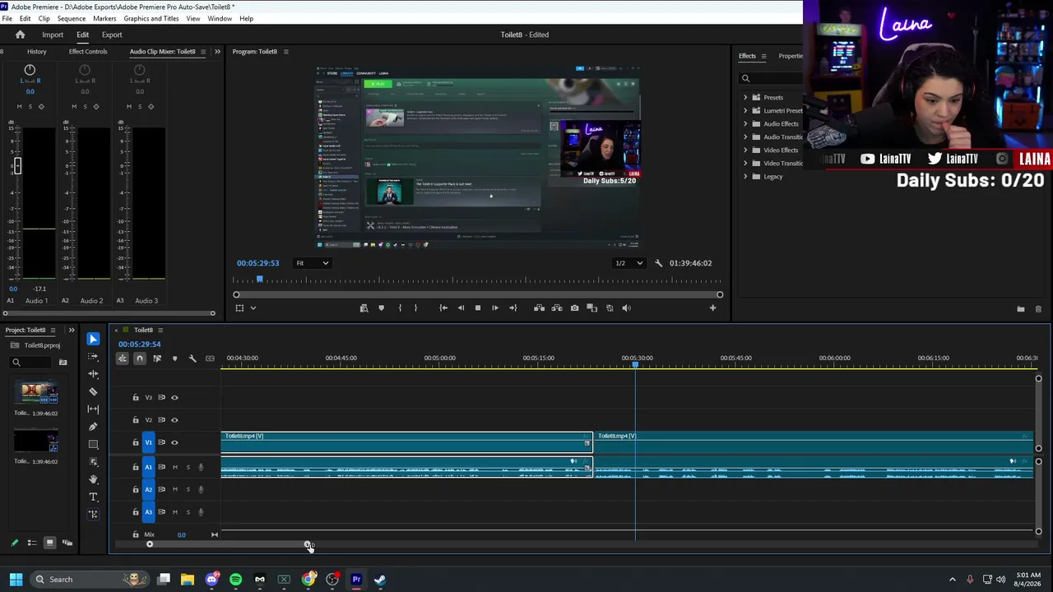The image size is (1053, 592).
Task: Click the Program monitor Add Marker icon
Action: [x=381, y=308]
